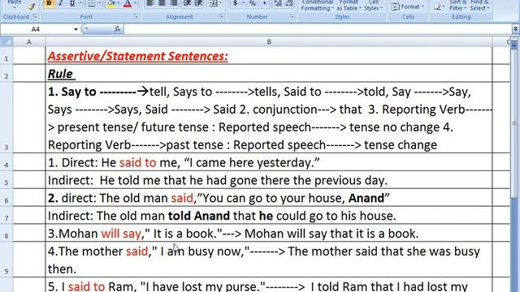Open Clipboard dialog launcher

pyautogui.click(x=35, y=16)
